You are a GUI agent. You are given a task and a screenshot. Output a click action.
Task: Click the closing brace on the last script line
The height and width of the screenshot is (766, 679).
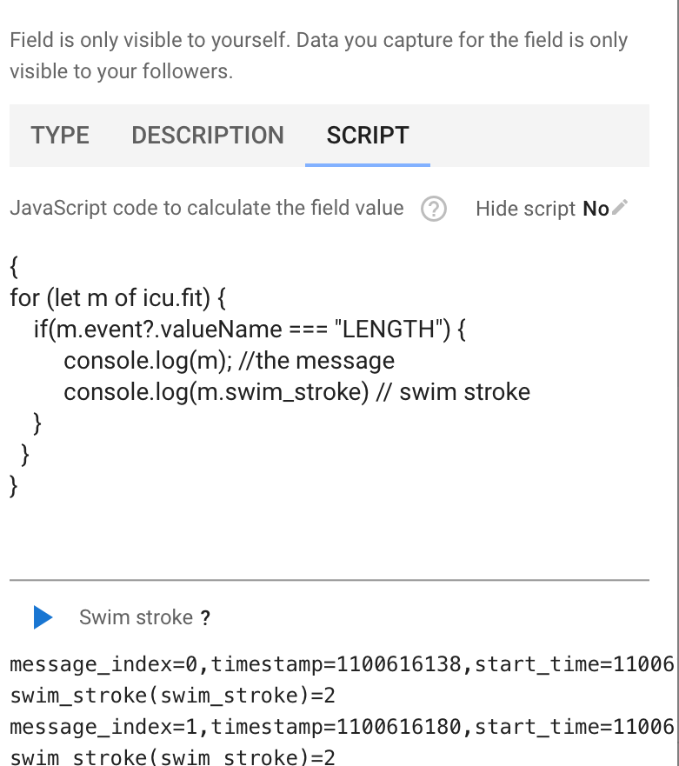tap(14, 486)
